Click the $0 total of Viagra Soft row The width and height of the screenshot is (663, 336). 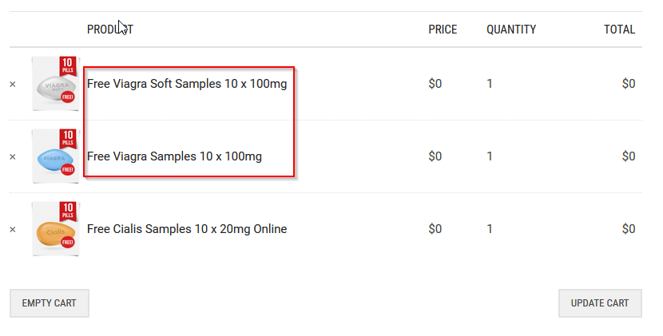[x=629, y=84]
